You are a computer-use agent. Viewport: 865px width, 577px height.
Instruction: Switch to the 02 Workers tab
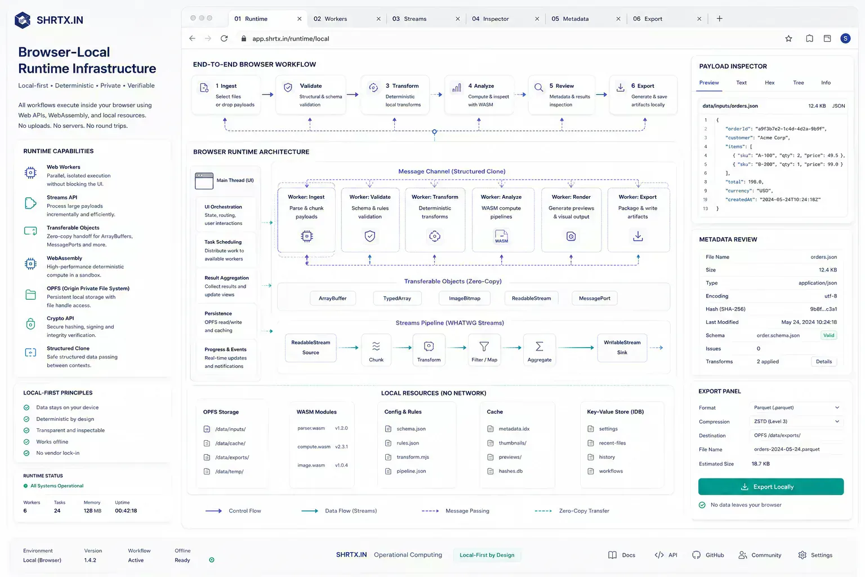tap(348, 19)
